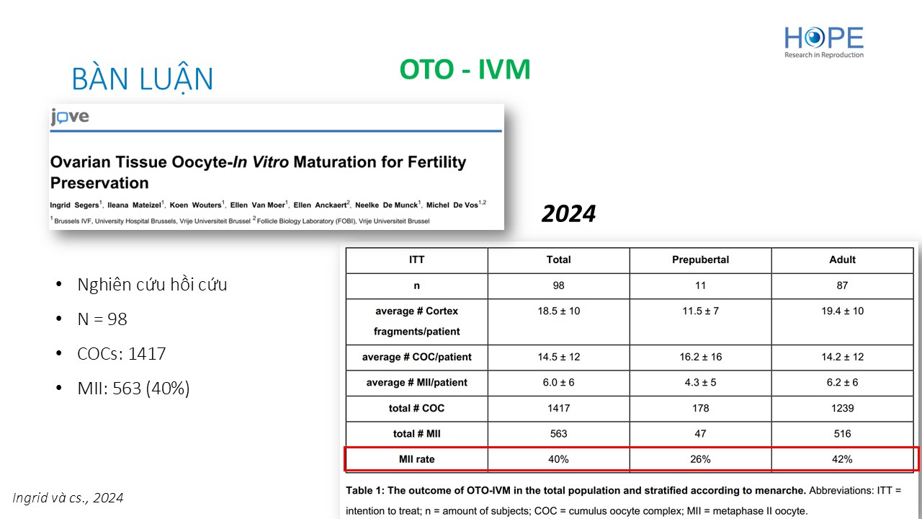This screenshot has height=519, width=922.
Task: Click the jove journal logo
Action: (70, 117)
